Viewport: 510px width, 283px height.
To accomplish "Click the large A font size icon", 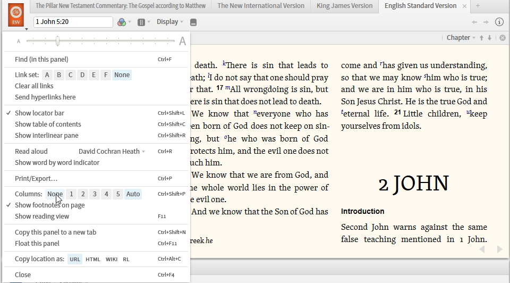I will (x=182, y=41).
